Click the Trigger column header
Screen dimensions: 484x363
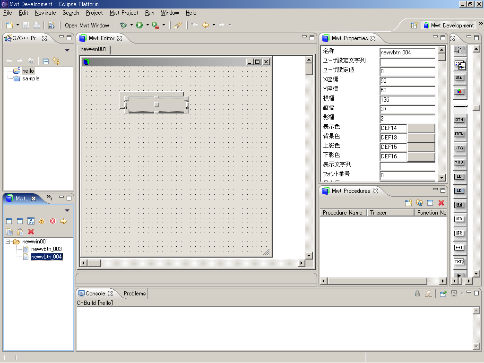390,213
